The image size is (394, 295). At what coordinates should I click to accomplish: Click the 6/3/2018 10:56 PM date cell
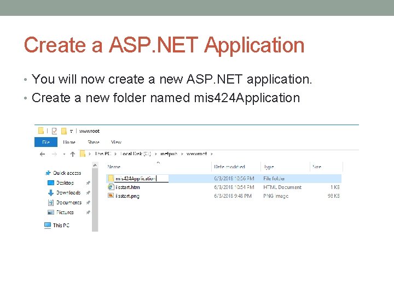click(234, 178)
